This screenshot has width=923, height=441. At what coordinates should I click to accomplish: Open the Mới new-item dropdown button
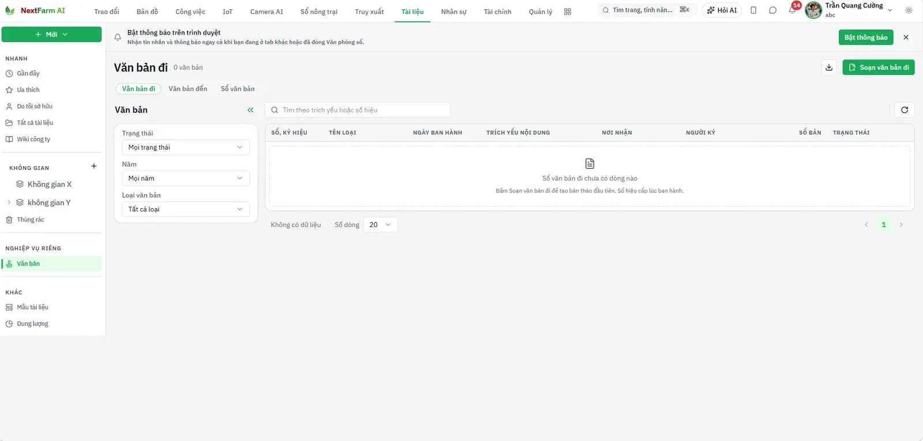click(52, 35)
